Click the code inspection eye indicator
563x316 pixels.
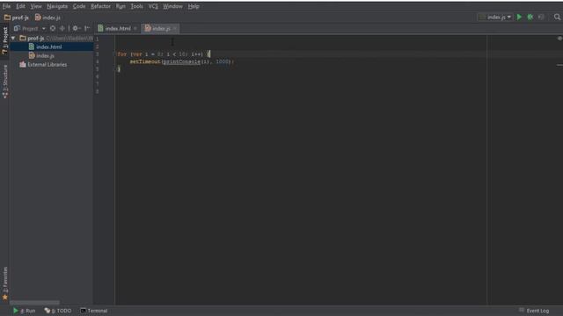559,39
